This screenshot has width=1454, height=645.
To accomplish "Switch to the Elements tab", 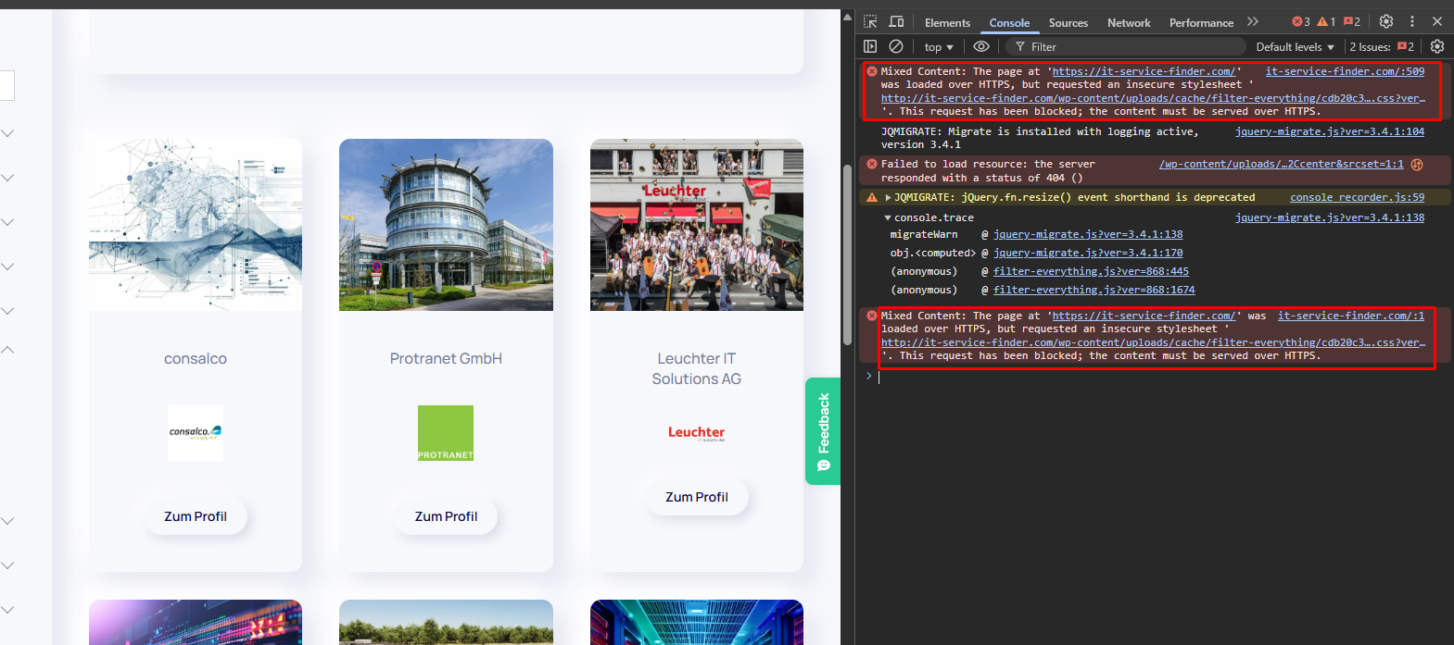I will coord(947,22).
